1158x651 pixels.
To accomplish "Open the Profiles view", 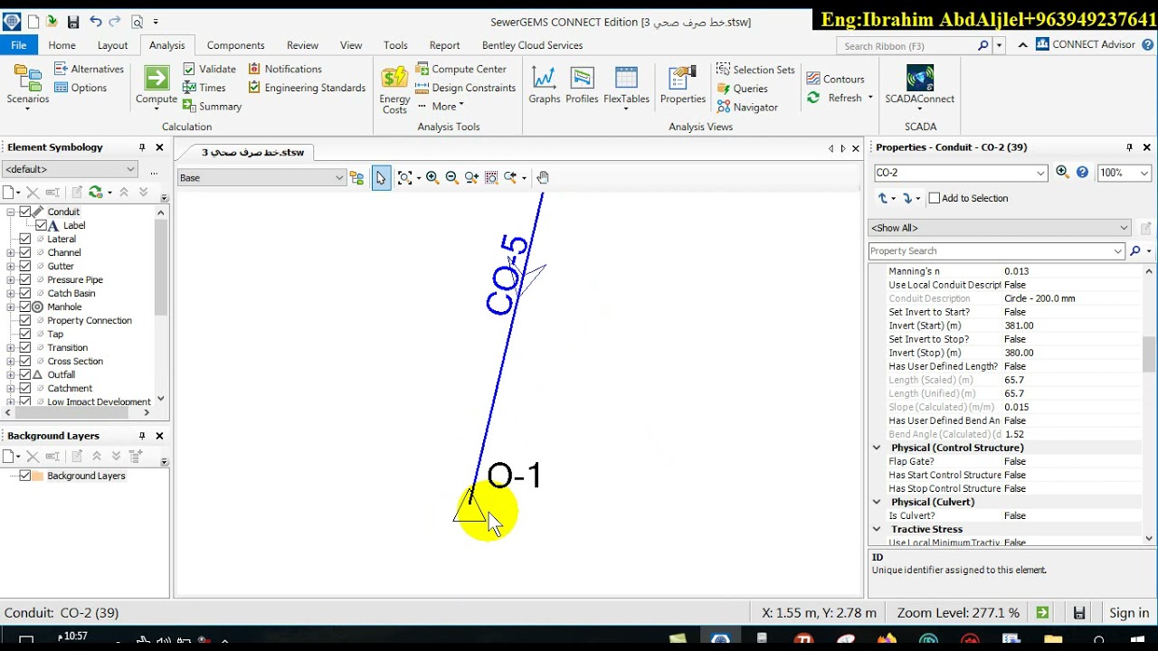I will tap(582, 86).
